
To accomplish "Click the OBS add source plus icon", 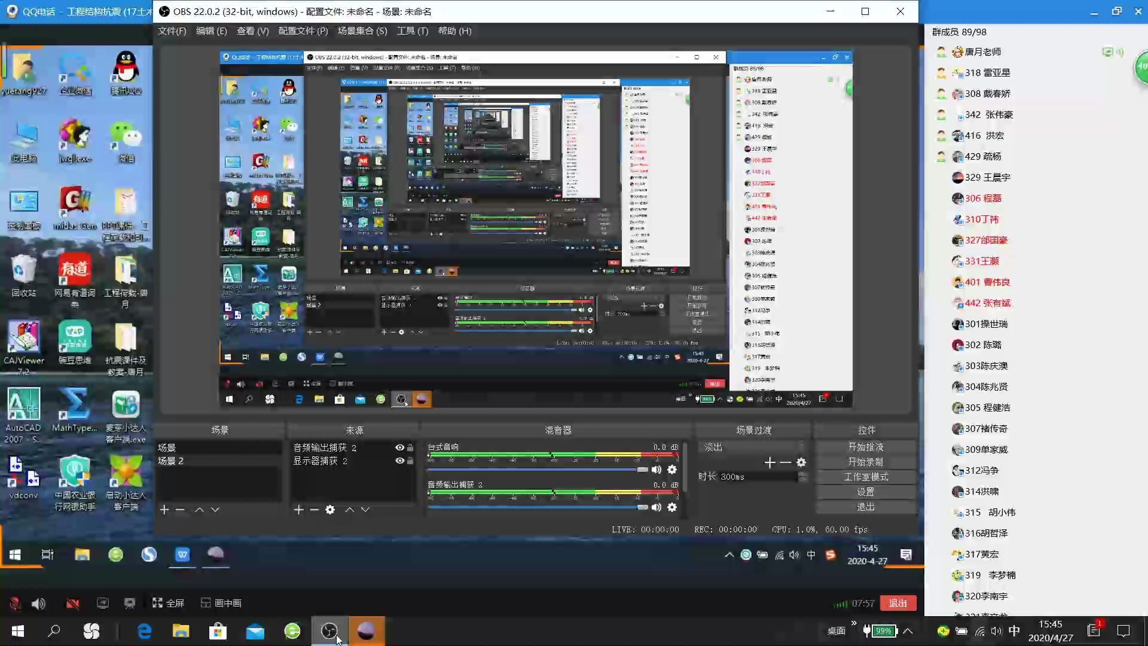I will pos(298,509).
